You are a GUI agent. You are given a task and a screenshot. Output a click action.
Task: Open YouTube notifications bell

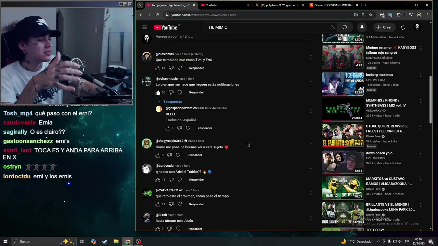(403, 27)
